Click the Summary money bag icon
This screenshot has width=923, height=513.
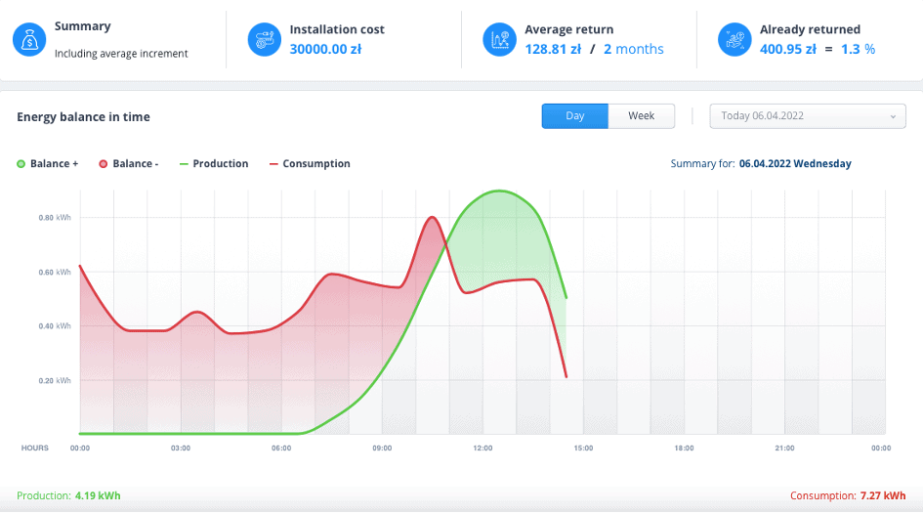tap(28, 40)
